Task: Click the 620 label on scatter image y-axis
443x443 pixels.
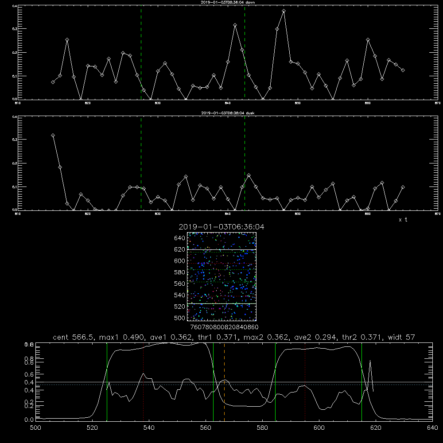Action: pos(180,249)
